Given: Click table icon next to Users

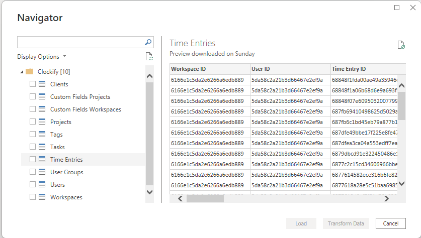Looking at the screenshot, I should [x=42, y=184].
